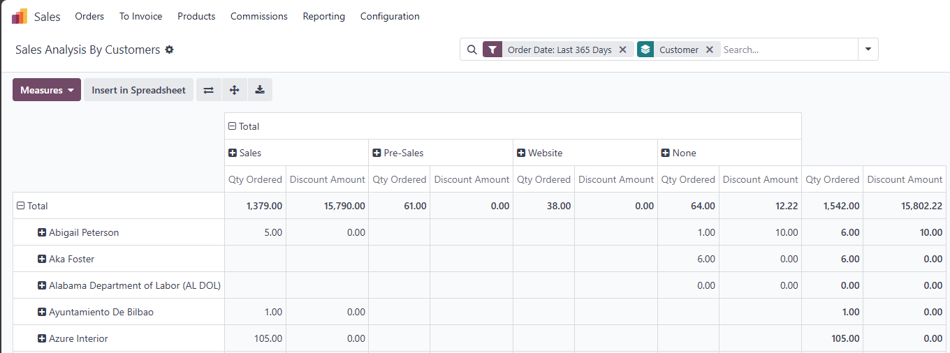Open the Measures dropdown
Viewport: 950px width, 353px height.
[x=47, y=90]
